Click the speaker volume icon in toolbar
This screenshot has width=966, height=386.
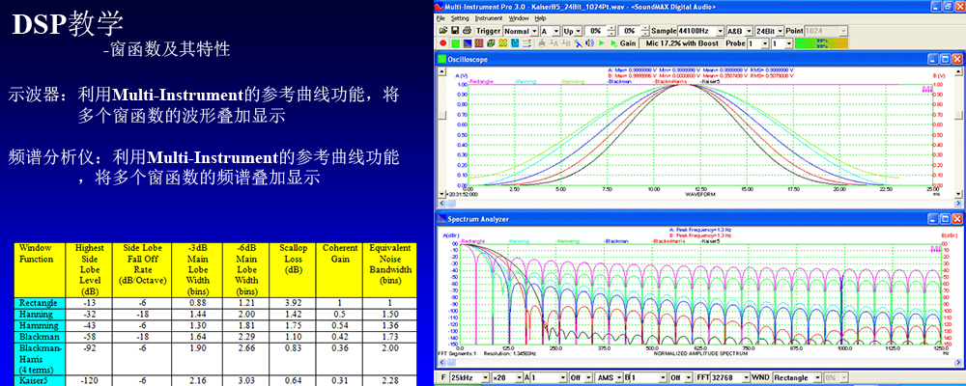coord(589,43)
